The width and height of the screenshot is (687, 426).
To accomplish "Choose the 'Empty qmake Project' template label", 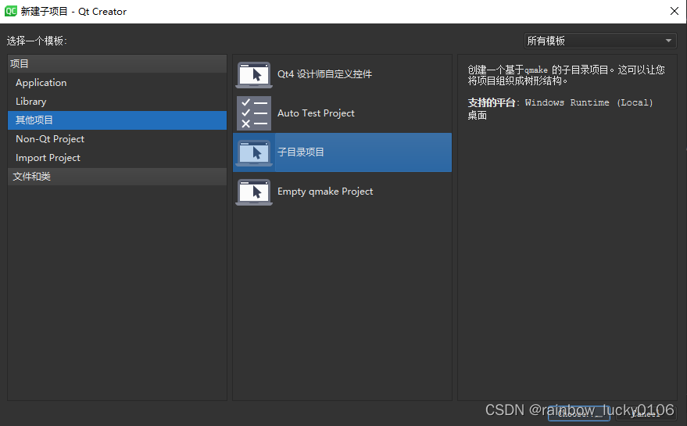I will point(325,192).
